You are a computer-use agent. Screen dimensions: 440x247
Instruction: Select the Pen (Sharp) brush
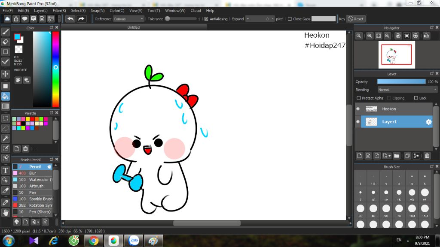point(32,212)
